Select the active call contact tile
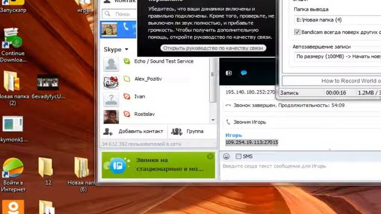Viewport: 381px width, 214px height. click(x=118, y=29)
